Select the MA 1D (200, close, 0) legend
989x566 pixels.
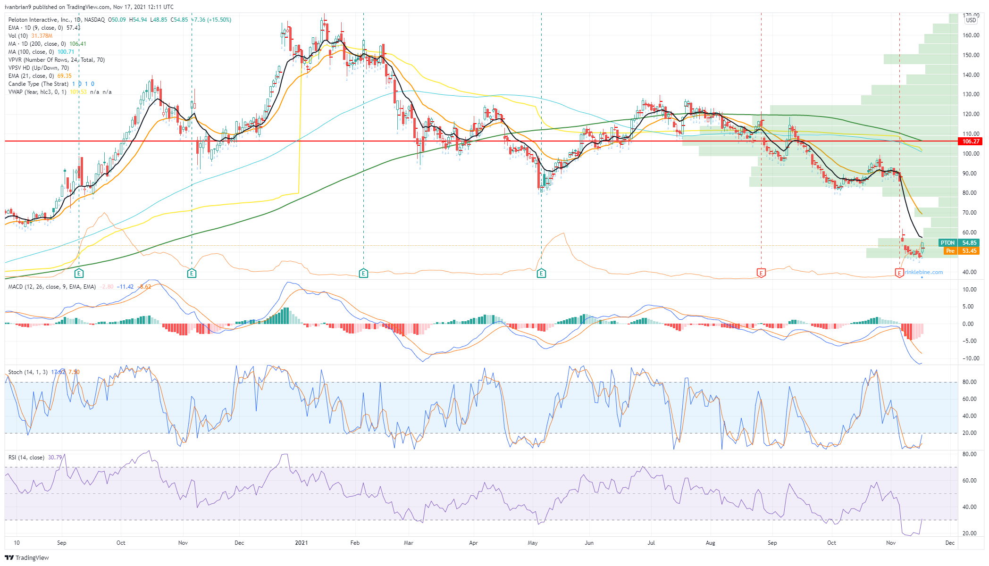tap(47, 44)
